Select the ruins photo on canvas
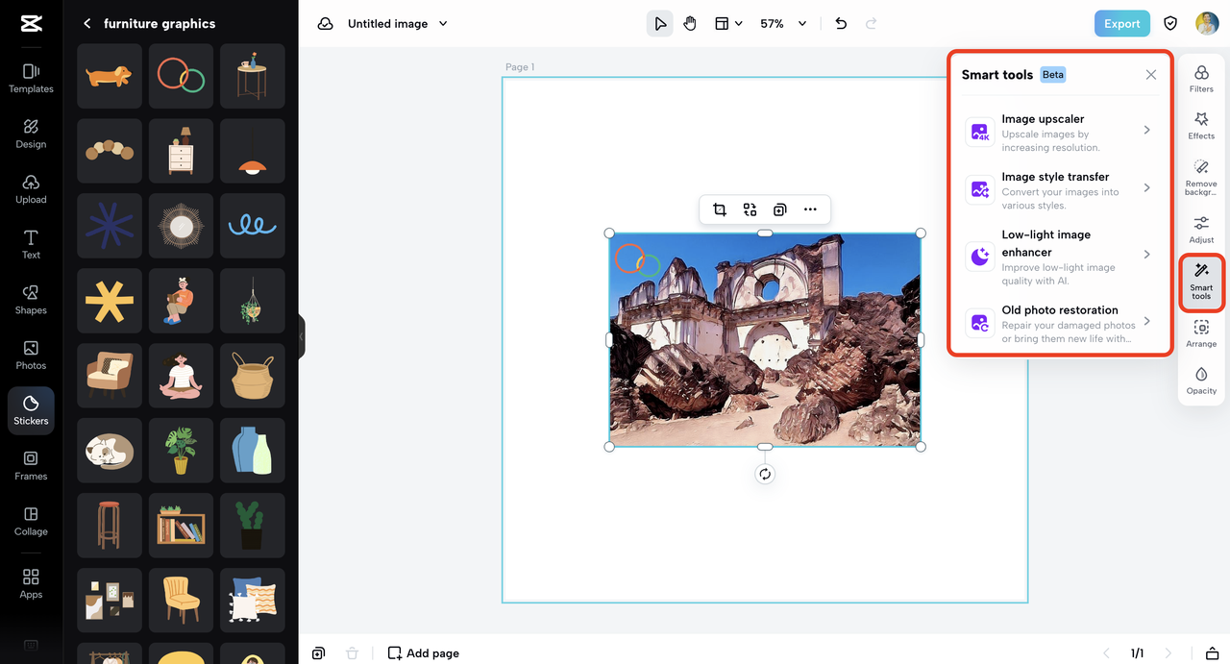The image size is (1230, 664). coord(765,339)
